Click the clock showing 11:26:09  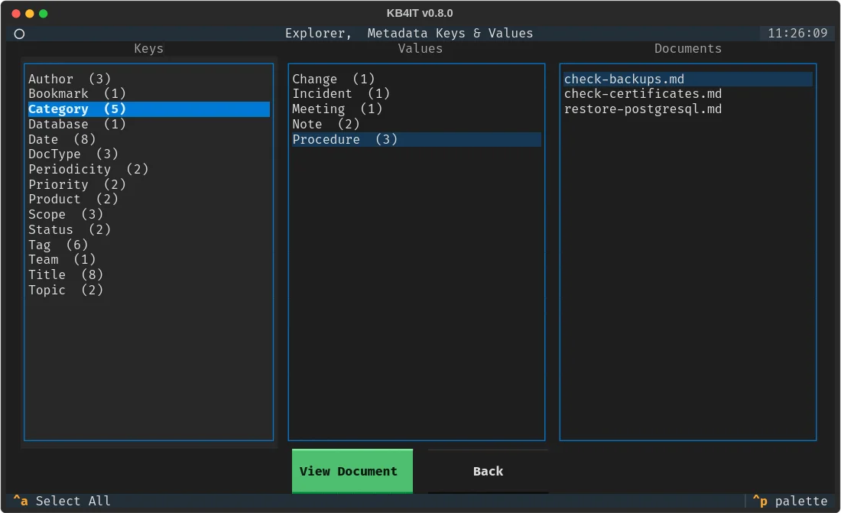coord(797,34)
